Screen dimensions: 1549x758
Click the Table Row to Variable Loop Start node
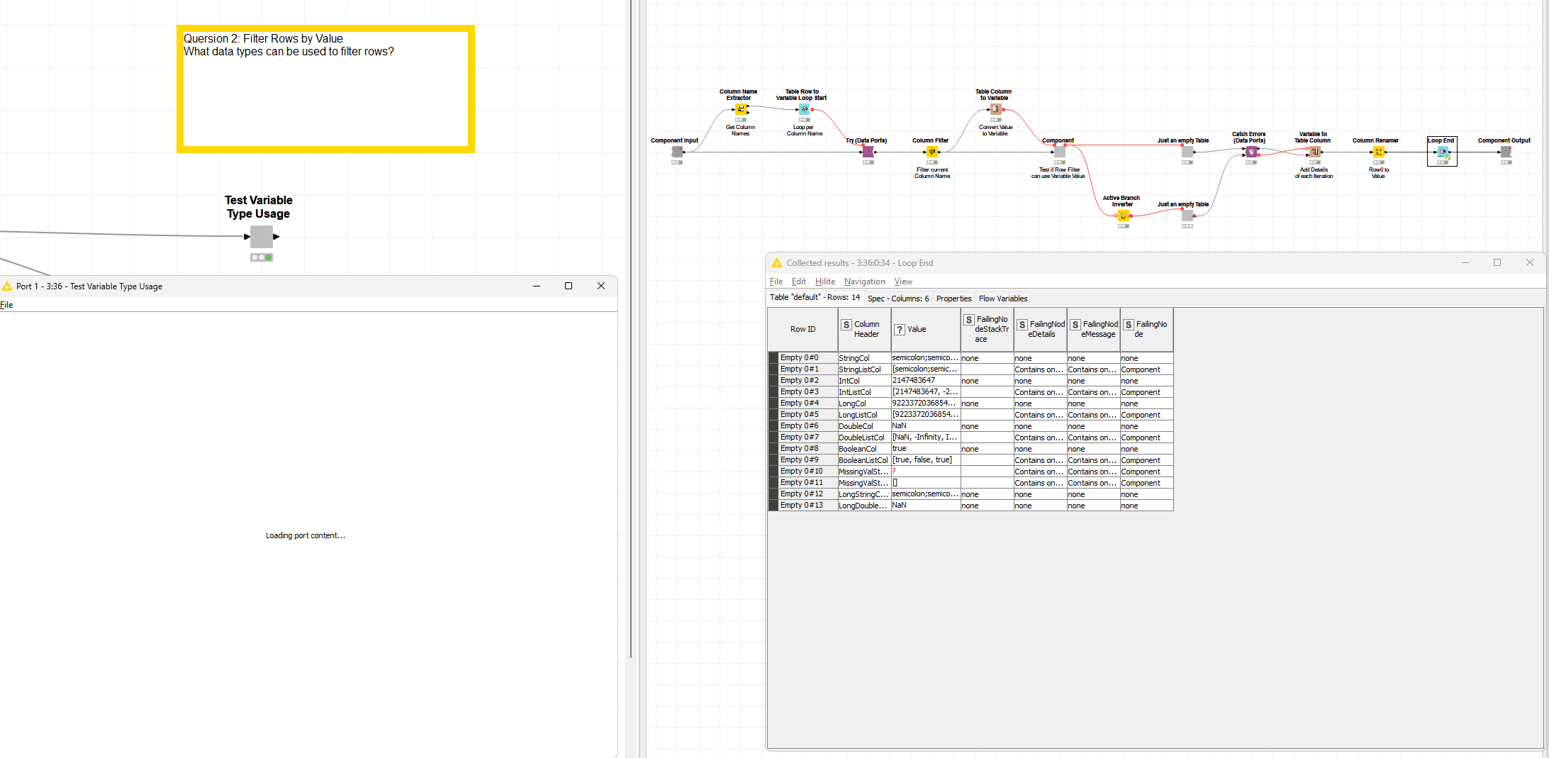tap(804, 109)
